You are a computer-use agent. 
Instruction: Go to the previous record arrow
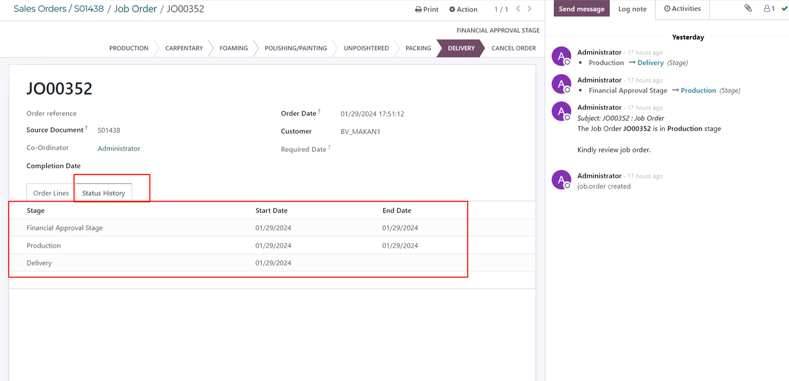pyautogui.click(x=518, y=9)
